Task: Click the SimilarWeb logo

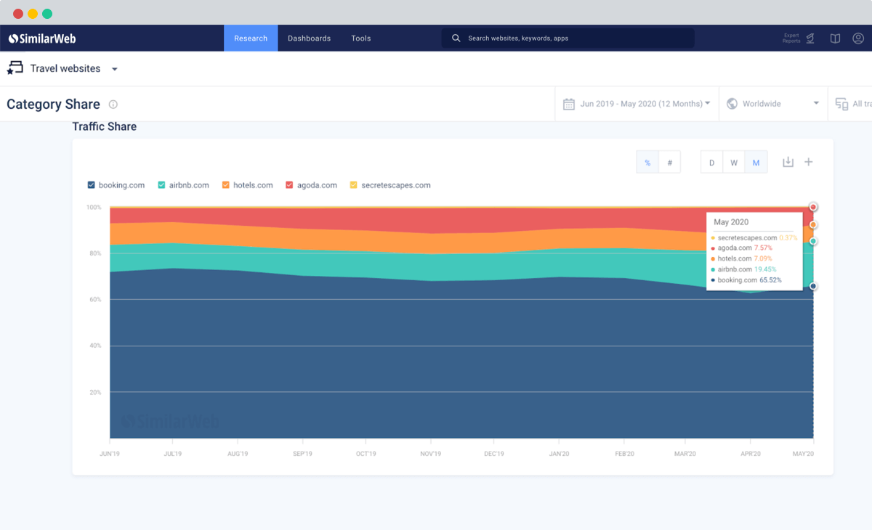Action: [42, 38]
